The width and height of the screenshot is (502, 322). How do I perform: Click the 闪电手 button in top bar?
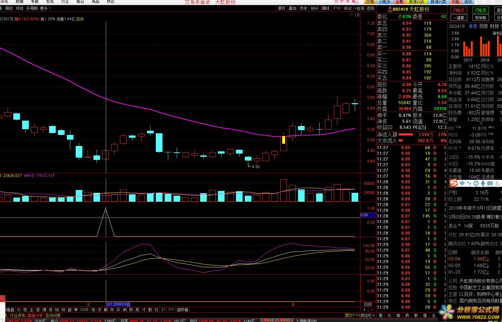385,2
